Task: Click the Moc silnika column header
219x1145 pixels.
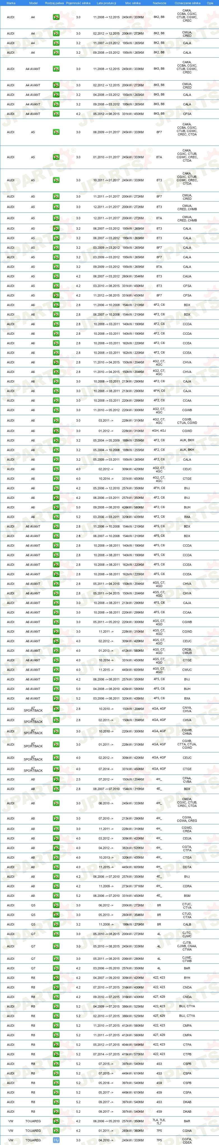Action: [x=133, y=3]
